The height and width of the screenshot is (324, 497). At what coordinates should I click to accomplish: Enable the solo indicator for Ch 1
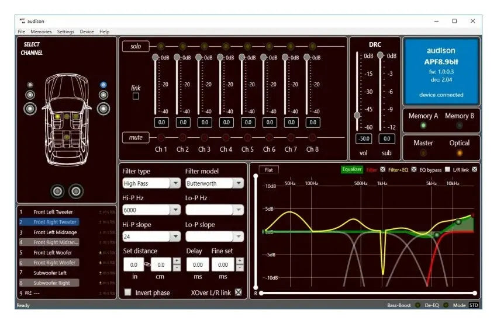tap(161, 46)
